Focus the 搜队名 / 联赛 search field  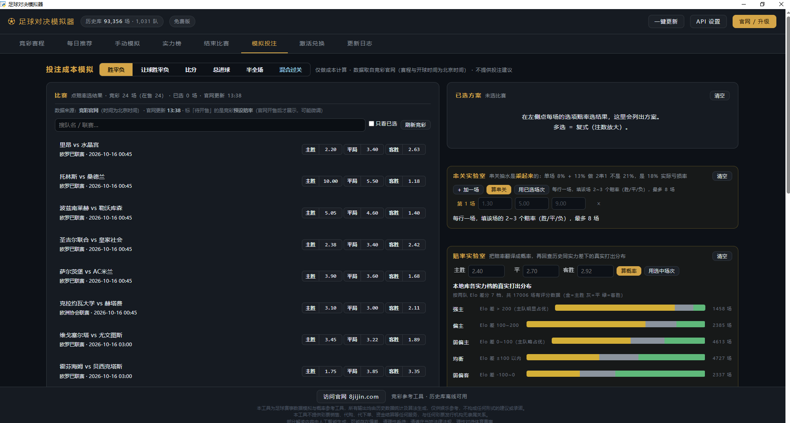click(210, 125)
